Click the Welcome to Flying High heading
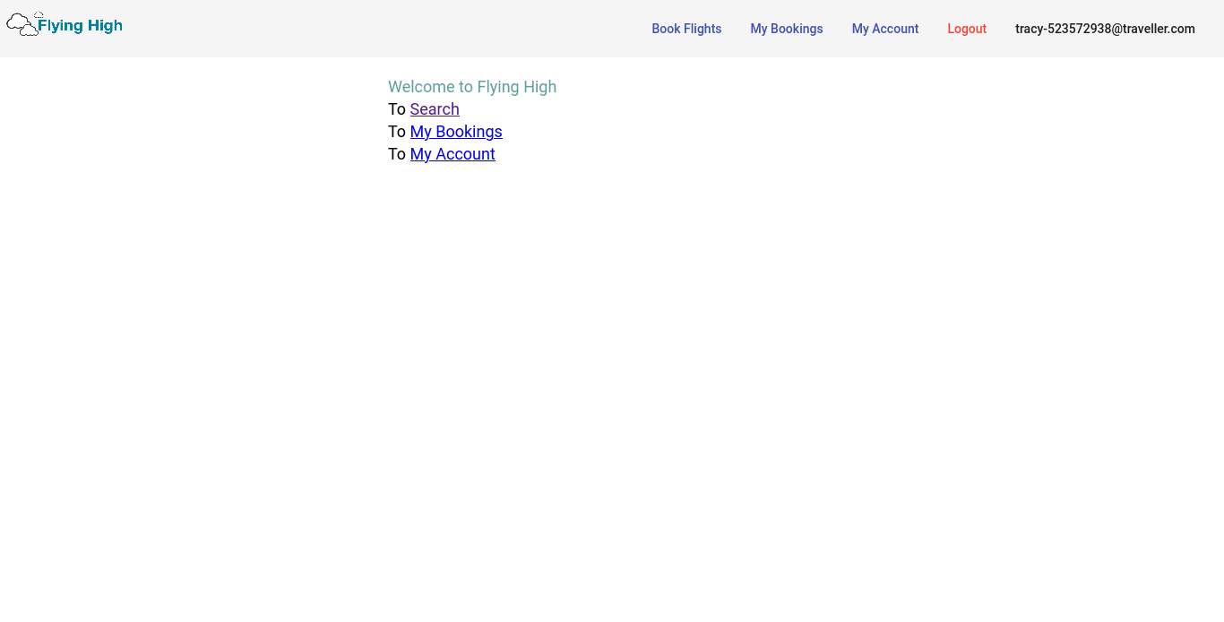 coord(472,87)
